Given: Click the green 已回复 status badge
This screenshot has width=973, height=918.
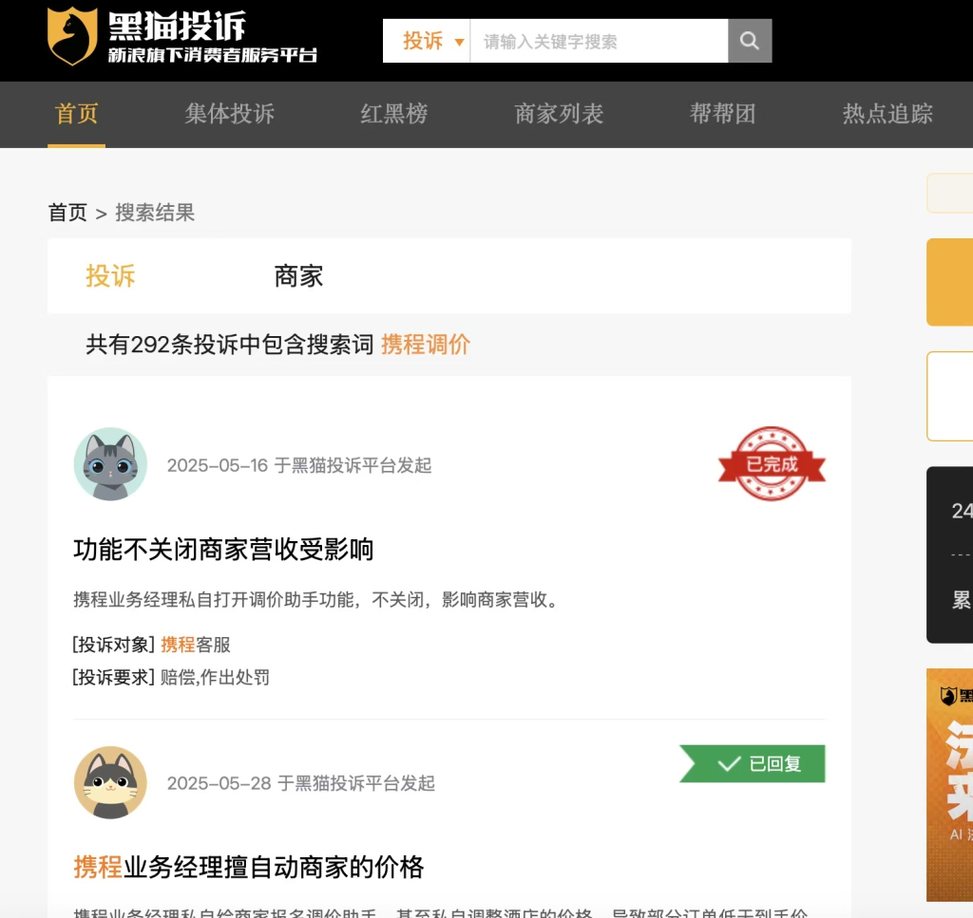Looking at the screenshot, I should pyautogui.click(x=753, y=763).
